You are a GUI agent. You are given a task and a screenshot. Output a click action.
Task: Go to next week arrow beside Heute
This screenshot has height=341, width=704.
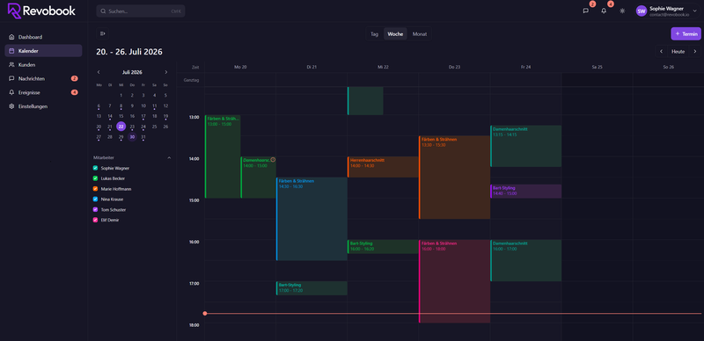coord(694,52)
